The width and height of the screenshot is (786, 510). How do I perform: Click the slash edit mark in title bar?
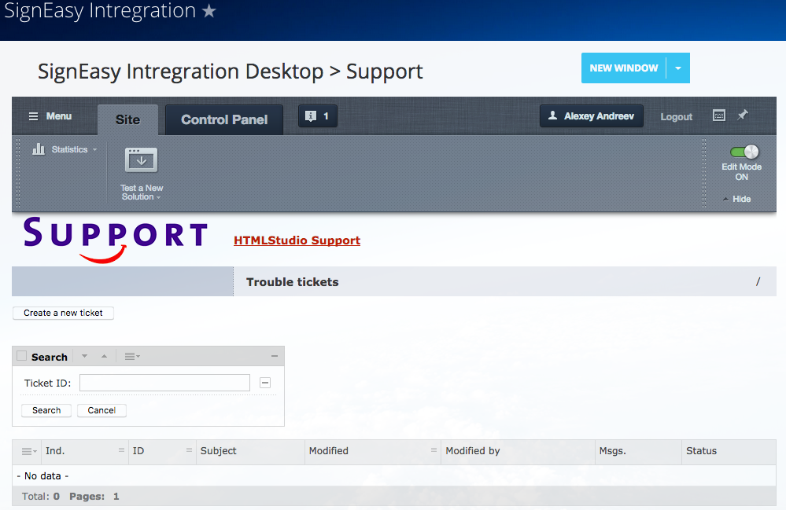click(758, 282)
